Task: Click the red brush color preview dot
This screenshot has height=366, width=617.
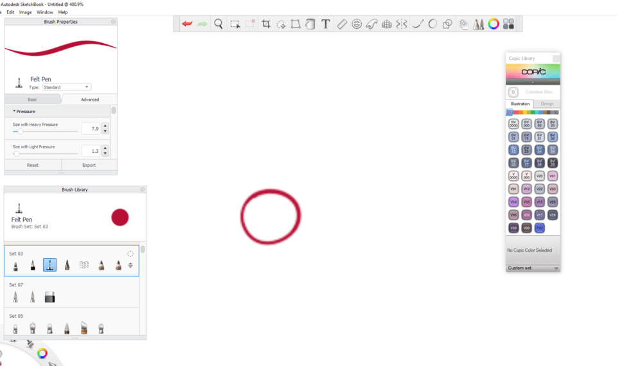Action: pos(120,218)
